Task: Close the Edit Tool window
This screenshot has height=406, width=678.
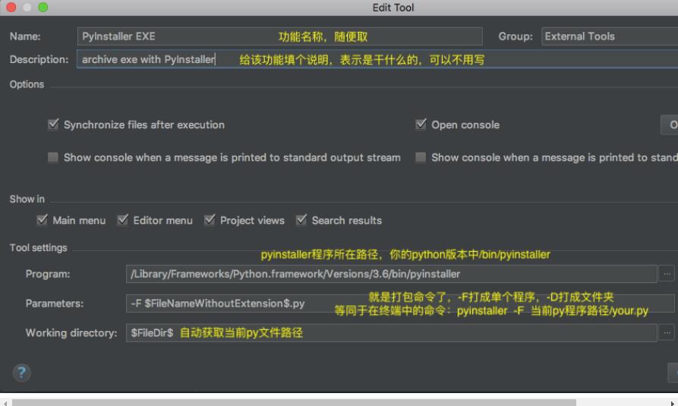Action: point(11,8)
